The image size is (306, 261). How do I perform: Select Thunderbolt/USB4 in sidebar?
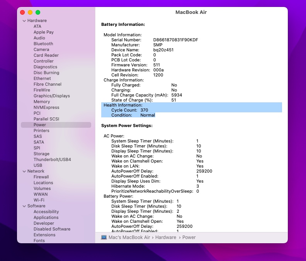(x=52, y=159)
